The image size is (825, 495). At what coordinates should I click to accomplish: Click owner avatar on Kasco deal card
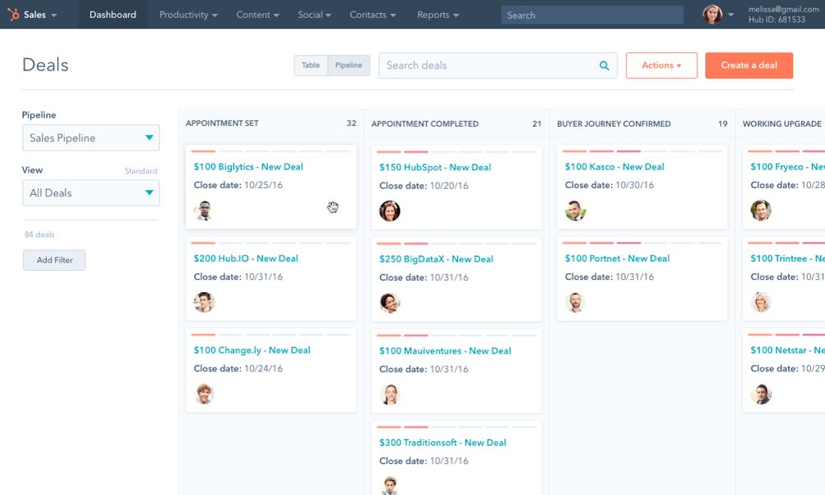(575, 210)
